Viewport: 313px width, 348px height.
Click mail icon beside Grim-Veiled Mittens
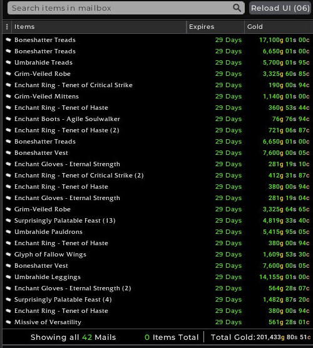click(x=8, y=96)
